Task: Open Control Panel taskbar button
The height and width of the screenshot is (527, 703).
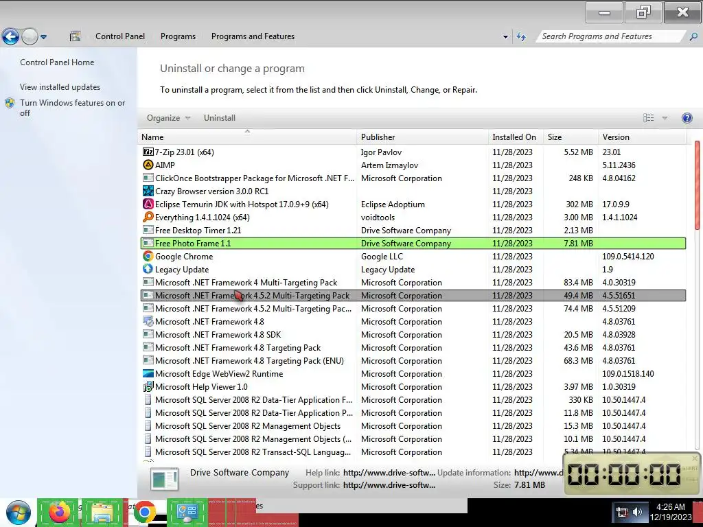Action: pyautogui.click(x=187, y=512)
